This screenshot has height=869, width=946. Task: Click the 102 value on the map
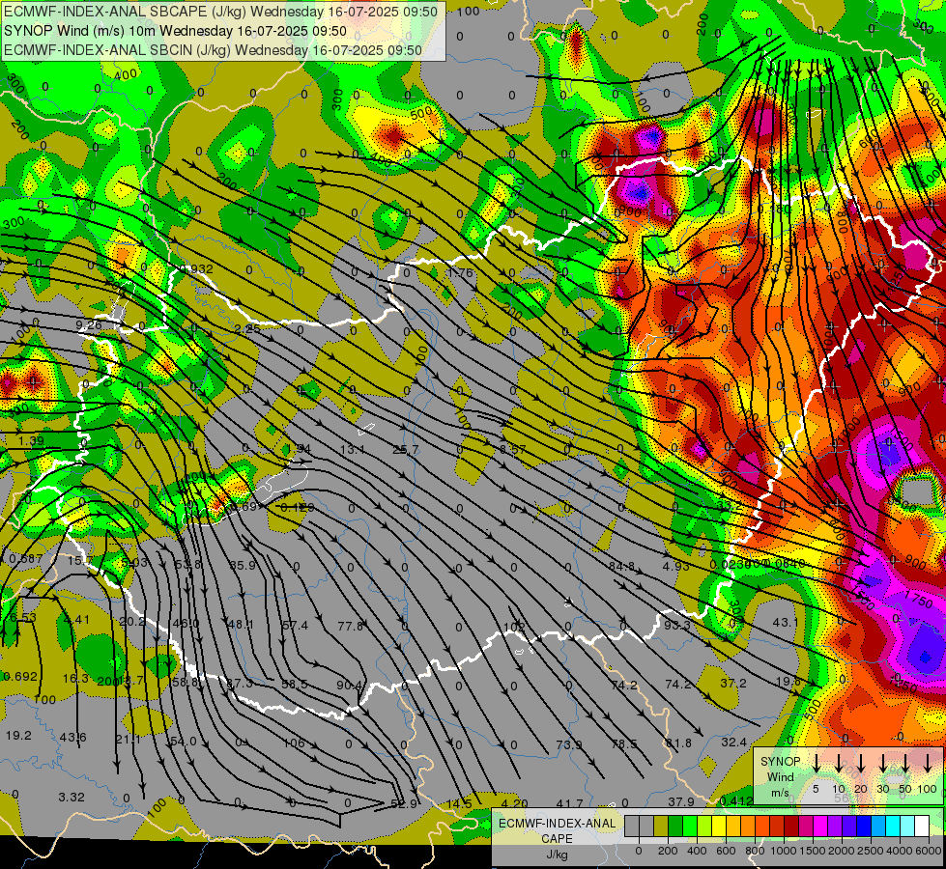[x=514, y=628]
